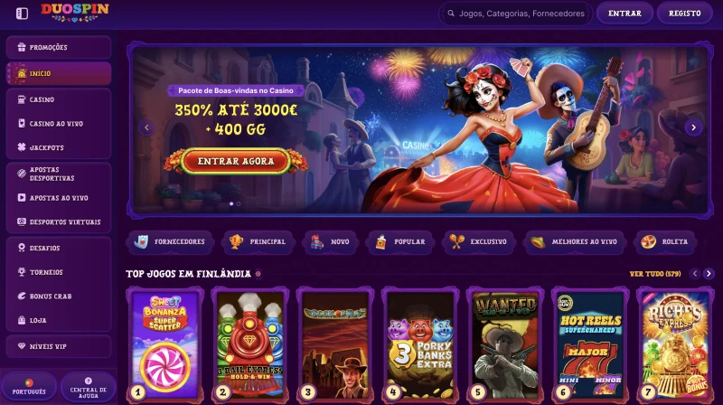The height and width of the screenshot is (405, 723).
Task: Open Jackpots from the clover icon
Action: pyautogui.click(x=21, y=147)
